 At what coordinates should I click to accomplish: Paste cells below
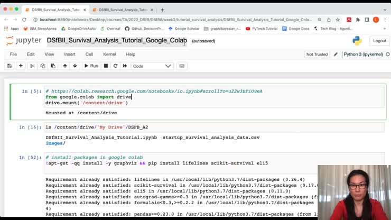click(52, 66)
